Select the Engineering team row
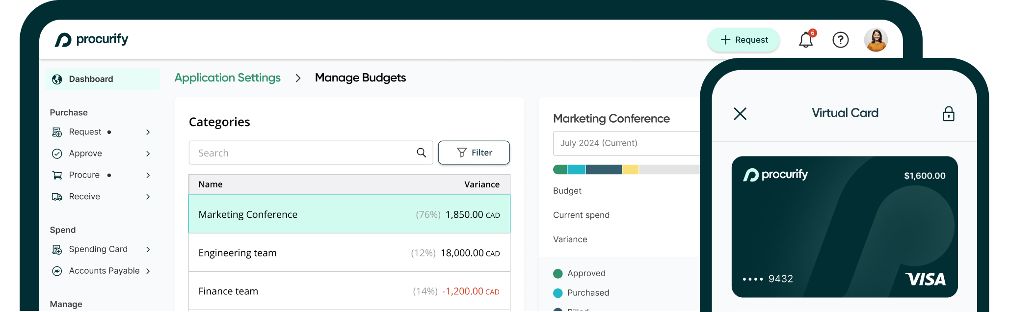The height and width of the screenshot is (312, 1009). pos(349,253)
